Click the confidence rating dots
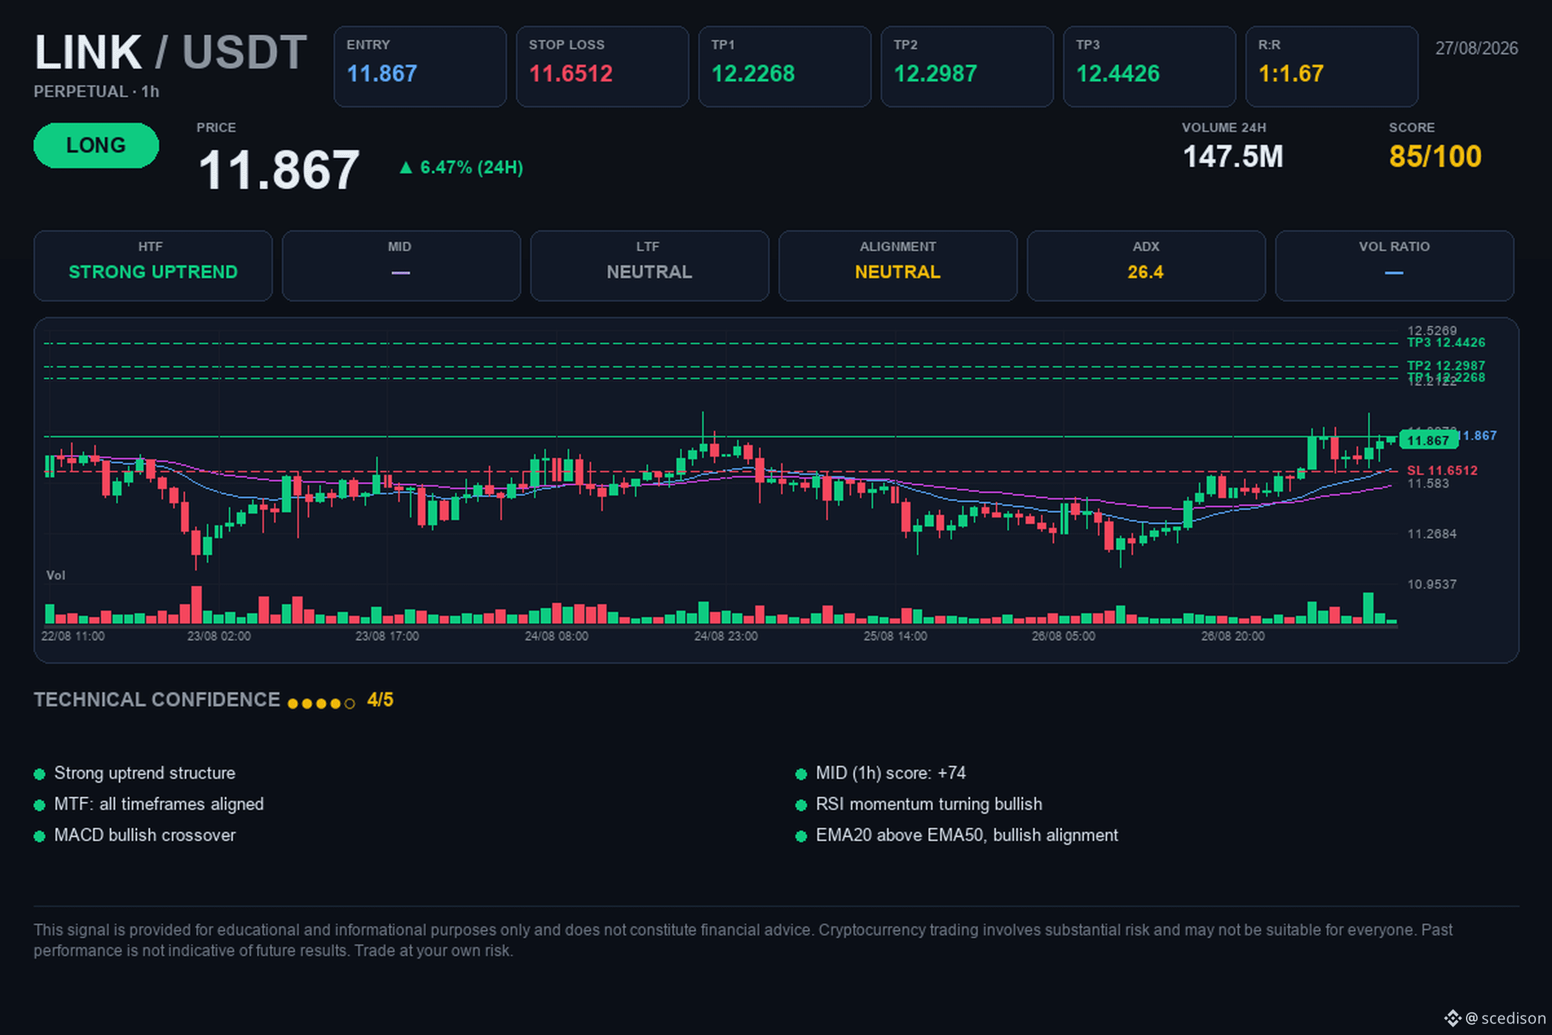This screenshot has height=1035, width=1552. (x=321, y=704)
